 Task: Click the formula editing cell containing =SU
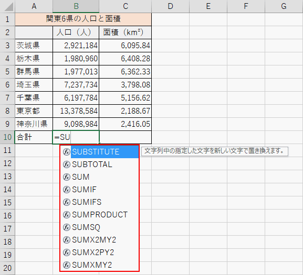(76, 137)
